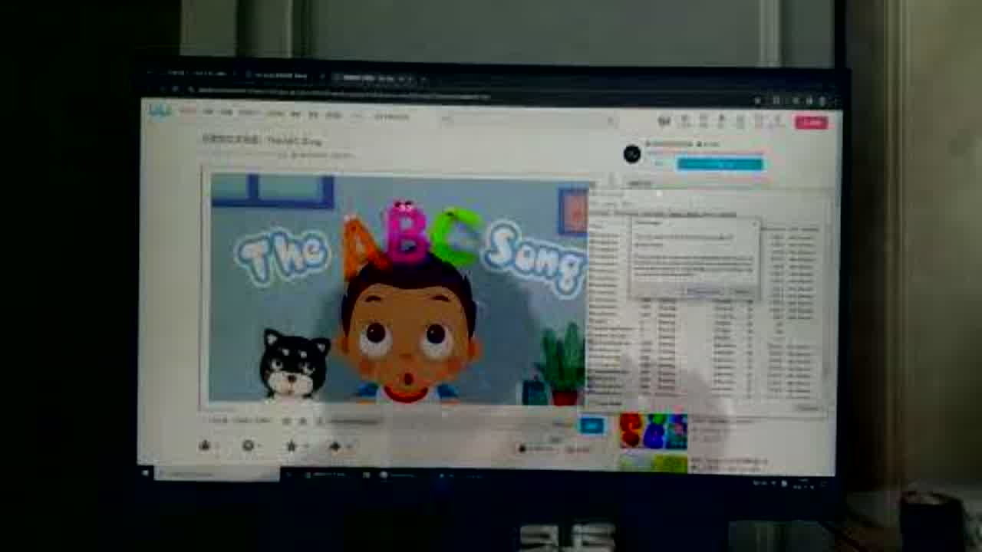The width and height of the screenshot is (982, 552).
Task: Share the video with the arrow icon
Action: pyautogui.click(x=335, y=445)
